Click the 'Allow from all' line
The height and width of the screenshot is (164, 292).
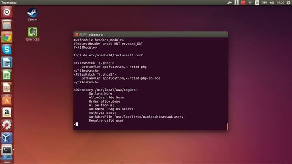[102, 105]
